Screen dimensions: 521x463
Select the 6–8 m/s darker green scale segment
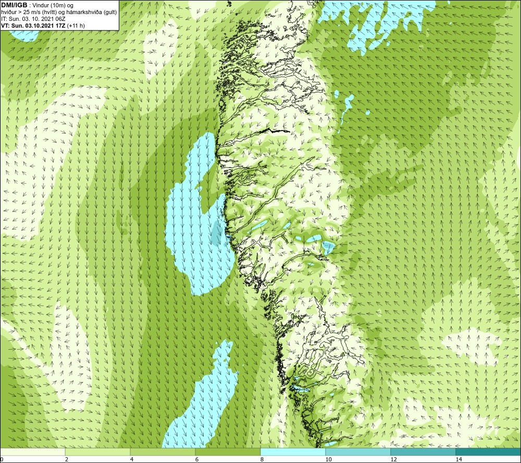[x=228, y=452]
